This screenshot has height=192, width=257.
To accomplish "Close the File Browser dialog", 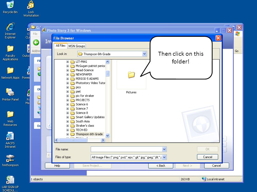I will pos(218,38).
